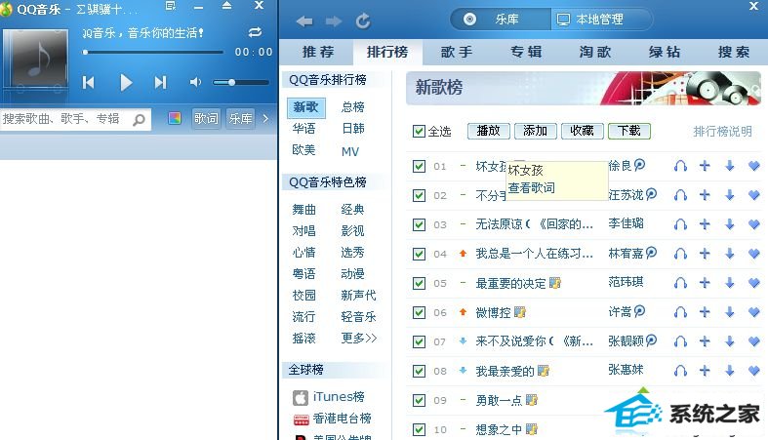Select the 总榜 chart

coord(353,107)
